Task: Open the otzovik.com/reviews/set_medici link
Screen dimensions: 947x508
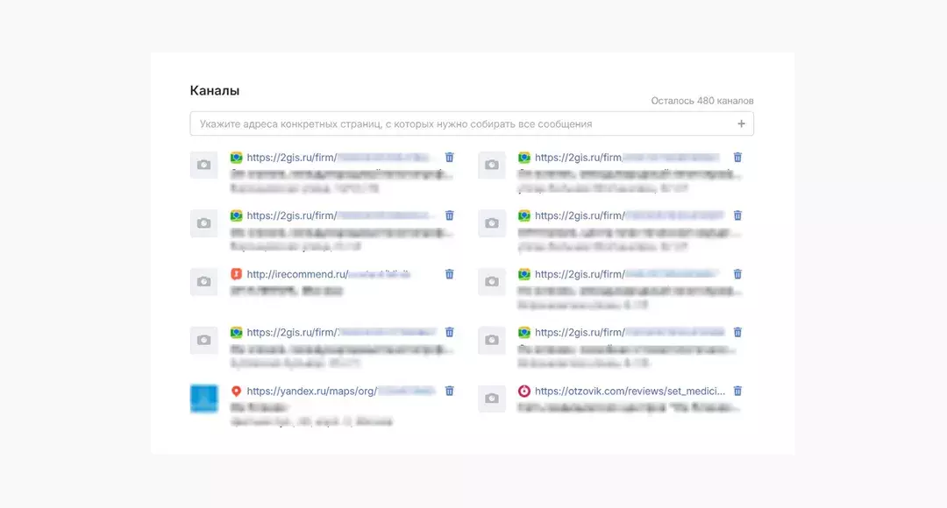Action: pyautogui.click(x=630, y=392)
